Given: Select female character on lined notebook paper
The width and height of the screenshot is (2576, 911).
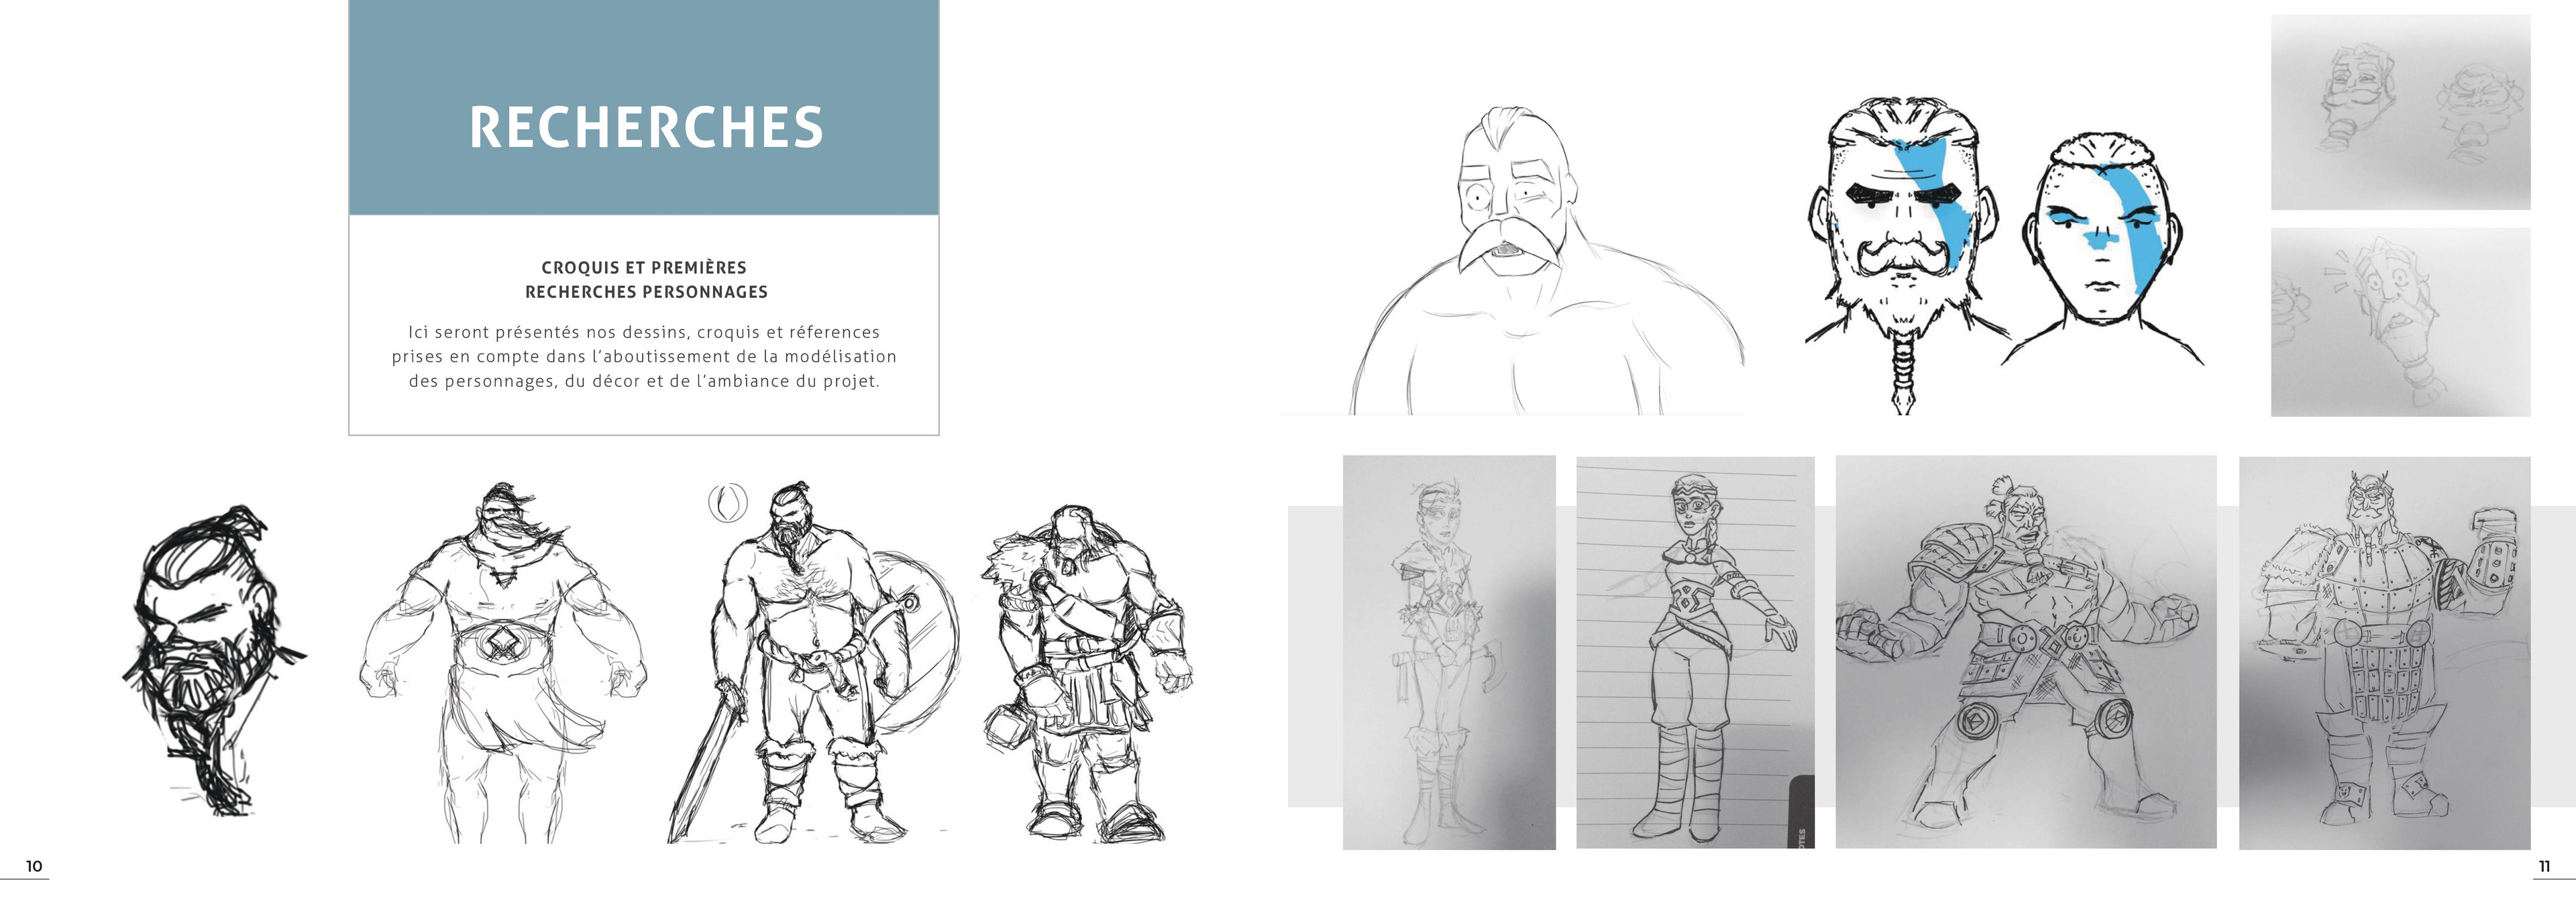Looking at the screenshot, I should click(1695, 652).
